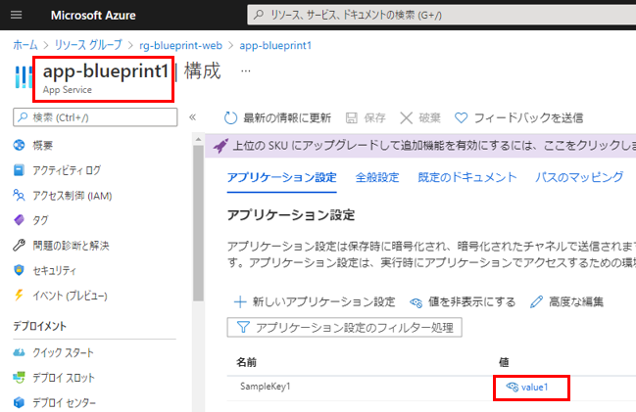
Task: Click the pencil icon for advanced edit
Action: 536,301
